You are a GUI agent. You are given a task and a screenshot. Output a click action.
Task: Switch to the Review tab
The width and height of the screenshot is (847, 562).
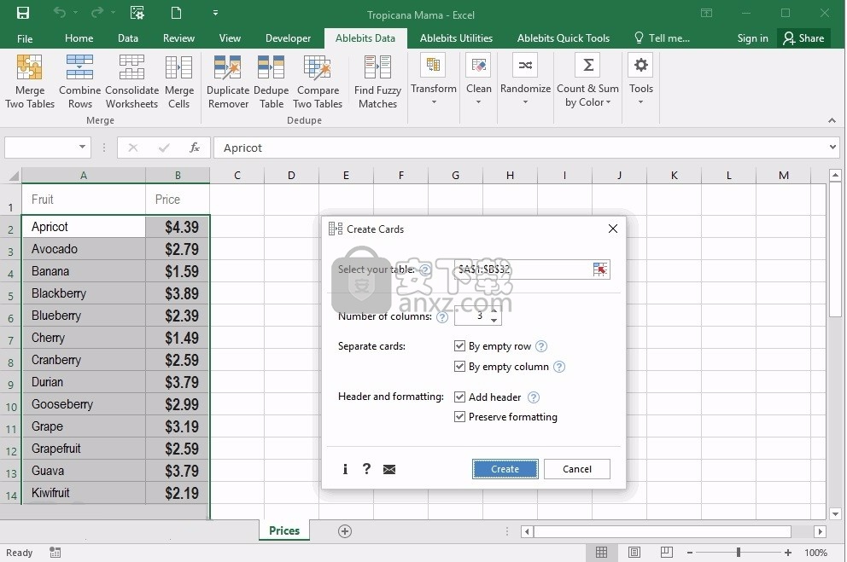[x=178, y=38]
